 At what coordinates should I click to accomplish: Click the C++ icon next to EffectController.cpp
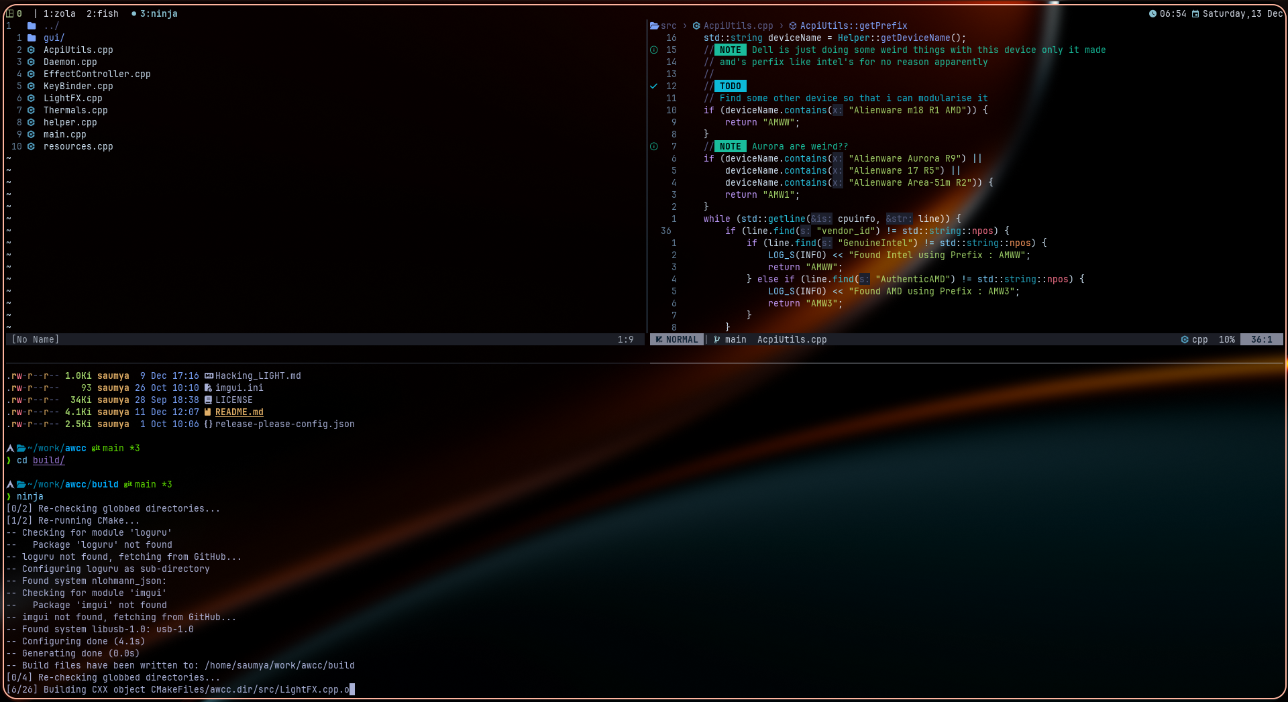point(31,74)
